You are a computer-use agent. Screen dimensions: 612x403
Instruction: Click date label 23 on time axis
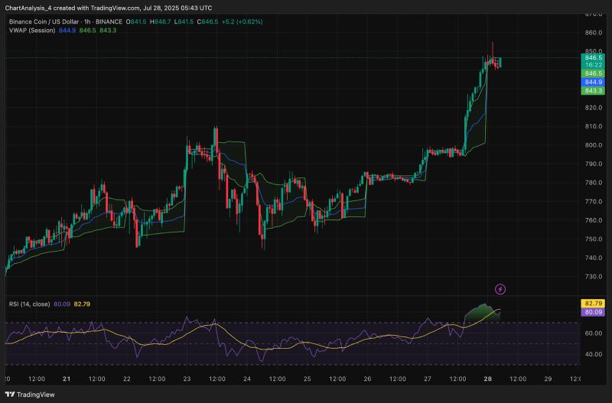[186, 379]
